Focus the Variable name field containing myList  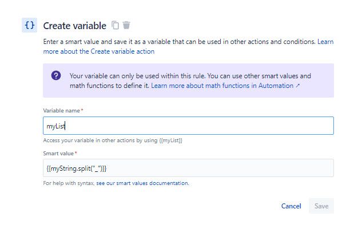(x=188, y=126)
